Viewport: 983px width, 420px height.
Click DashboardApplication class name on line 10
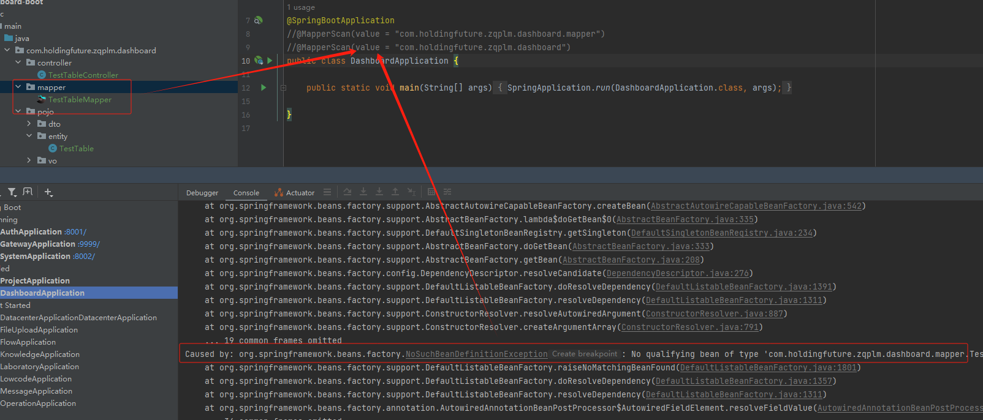pyautogui.click(x=400, y=61)
